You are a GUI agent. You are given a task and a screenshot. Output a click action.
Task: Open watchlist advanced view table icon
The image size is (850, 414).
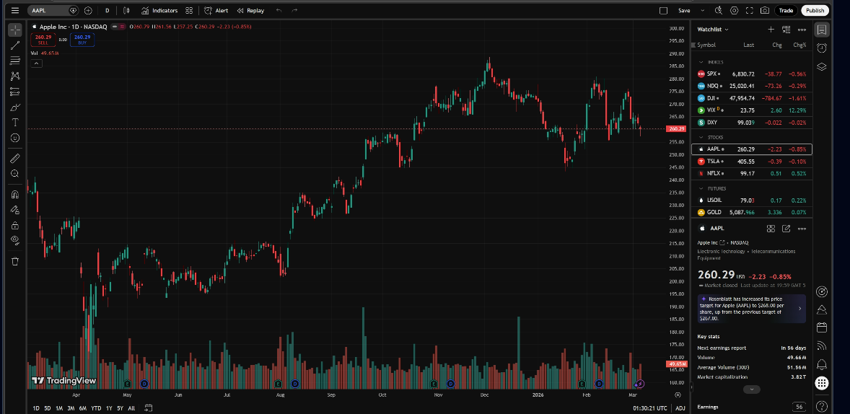[x=786, y=30]
